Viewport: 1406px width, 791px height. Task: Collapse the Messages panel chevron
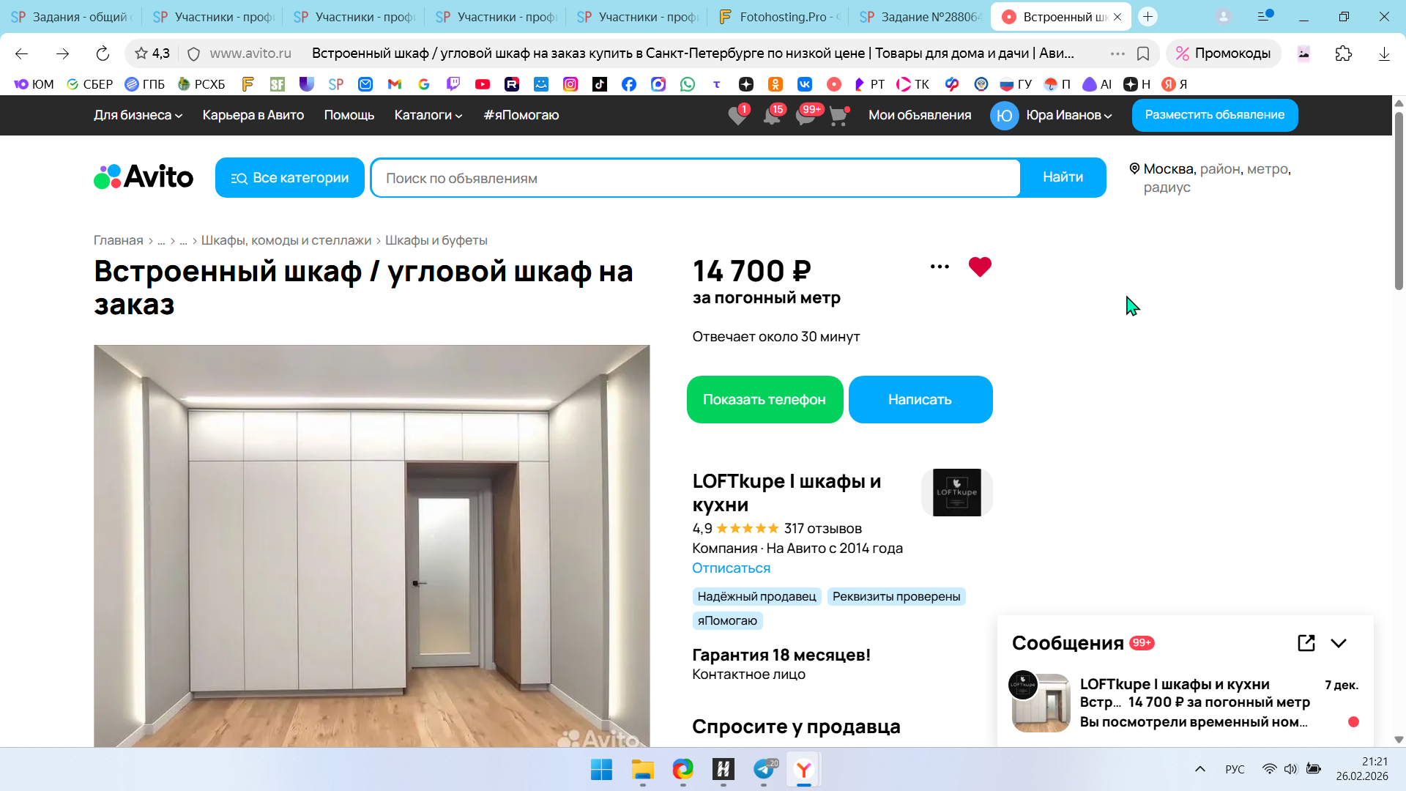1339,643
